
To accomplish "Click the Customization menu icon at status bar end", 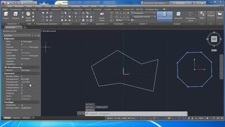I will [x=222, y=118].
